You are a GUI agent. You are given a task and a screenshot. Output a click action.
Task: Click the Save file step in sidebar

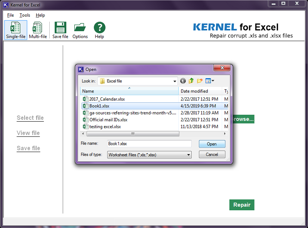pos(28,148)
